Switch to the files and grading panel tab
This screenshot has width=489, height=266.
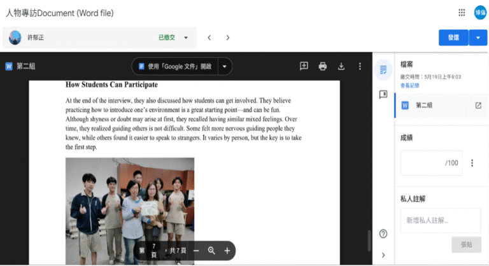[383, 69]
